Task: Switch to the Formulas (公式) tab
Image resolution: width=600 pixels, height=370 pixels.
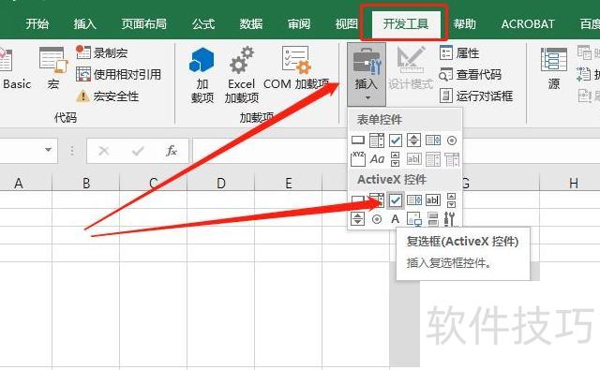Action: (x=203, y=24)
